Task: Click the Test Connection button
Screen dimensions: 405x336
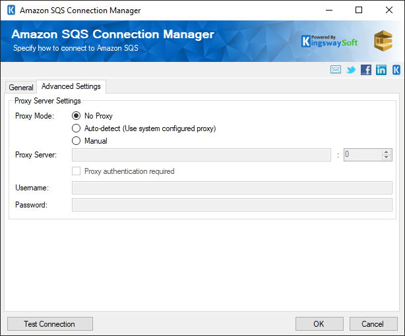Action: [x=50, y=324]
